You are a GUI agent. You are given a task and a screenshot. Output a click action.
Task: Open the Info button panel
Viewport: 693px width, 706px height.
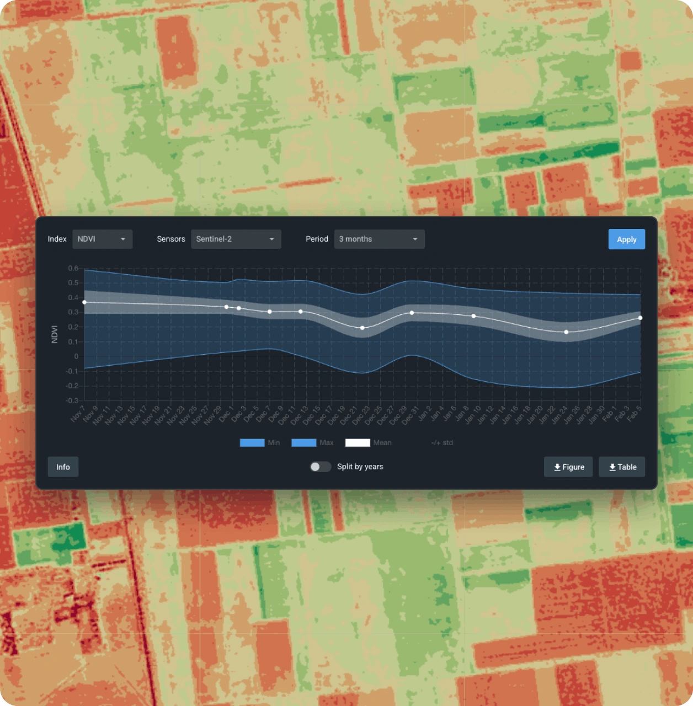63,467
